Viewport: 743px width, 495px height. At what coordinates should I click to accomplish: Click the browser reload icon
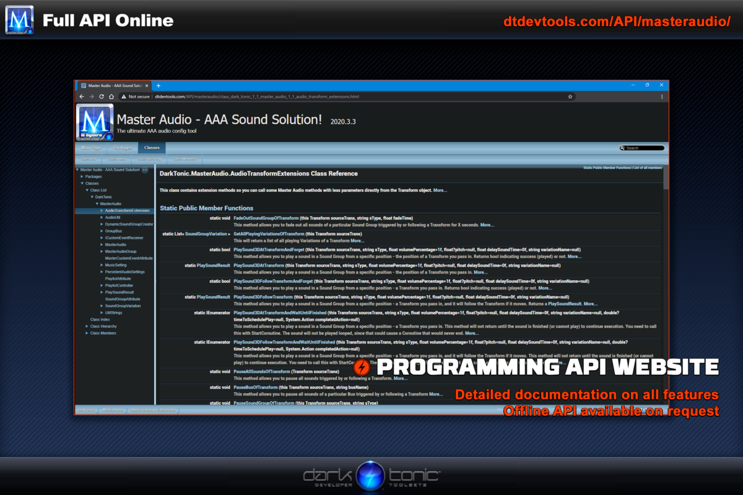point(102,97)
